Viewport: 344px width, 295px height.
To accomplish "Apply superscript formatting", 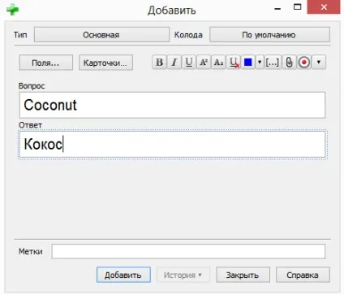I will (x=204, y=63).
